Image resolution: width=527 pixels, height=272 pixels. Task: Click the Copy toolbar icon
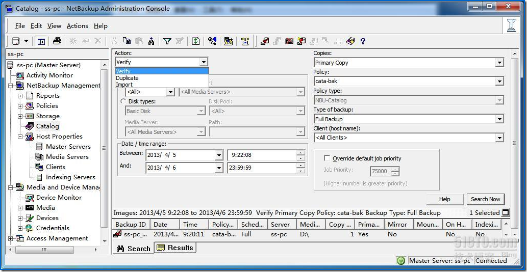coord(127,41)
